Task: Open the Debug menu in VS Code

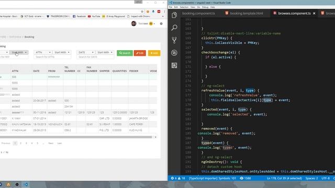Action: 205,7
